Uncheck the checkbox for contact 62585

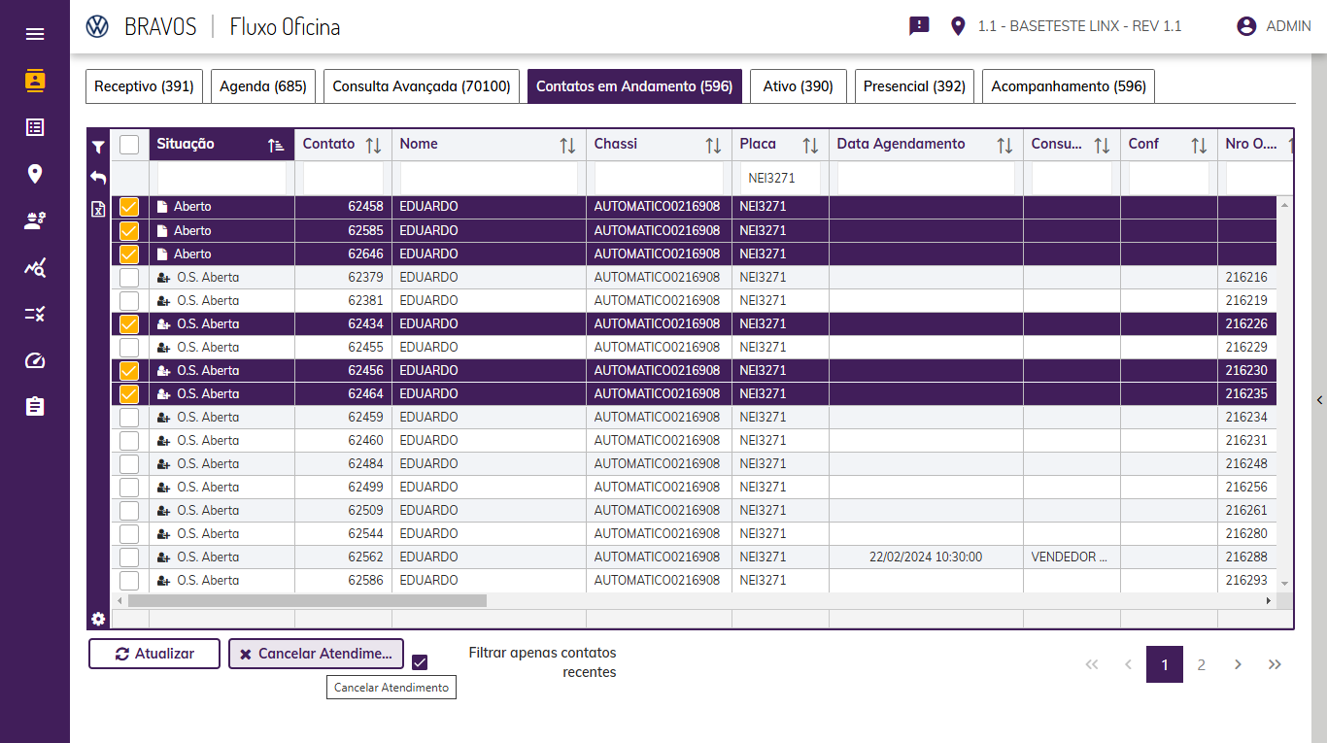pos(129,231)
